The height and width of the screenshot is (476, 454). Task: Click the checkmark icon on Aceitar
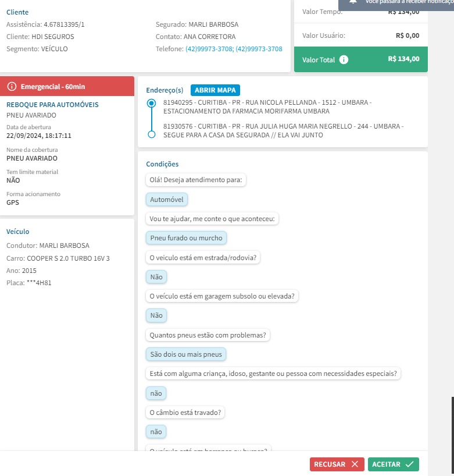409,464
